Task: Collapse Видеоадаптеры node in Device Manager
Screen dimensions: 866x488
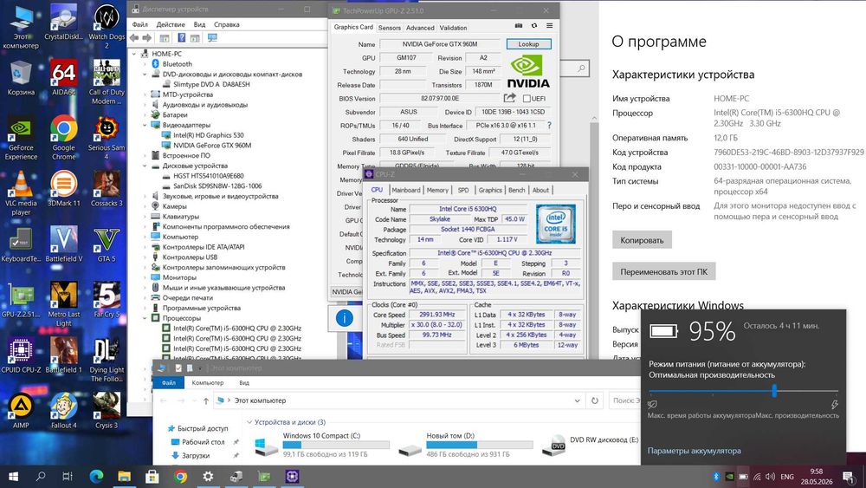Action: pyautogui.click(x=145, y=125)
